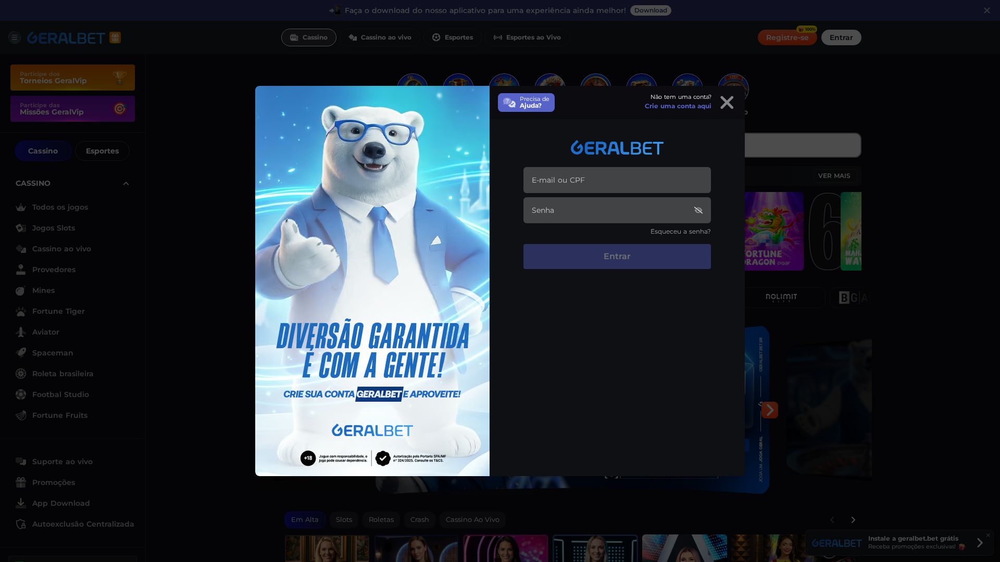The image size is (1000, 562).
Task: Close the install app notification
Action: pos(988,535)
